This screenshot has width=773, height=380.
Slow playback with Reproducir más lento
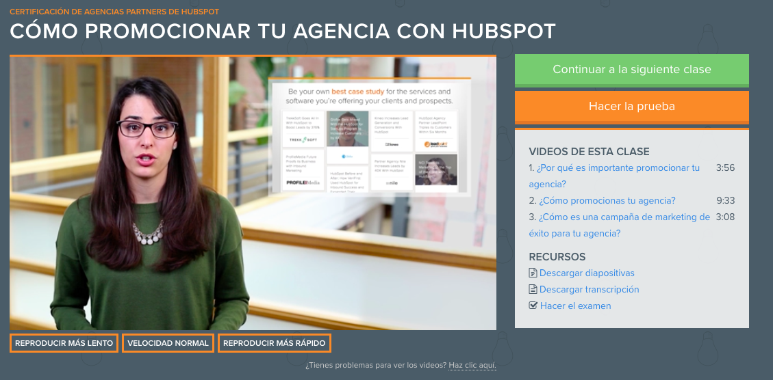[x=64, y=343]
